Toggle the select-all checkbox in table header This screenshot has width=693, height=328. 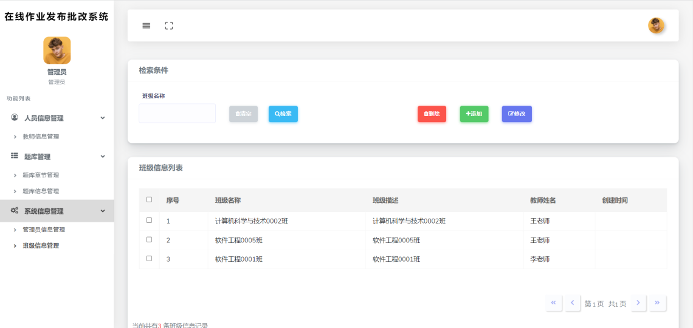click(149, 200)
